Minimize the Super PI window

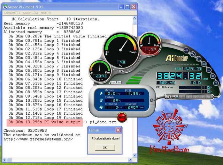121,7
